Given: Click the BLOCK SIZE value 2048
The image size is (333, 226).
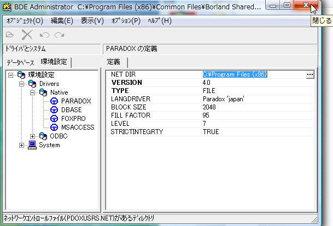Looking at the screenshot, I should coord(209,107).
